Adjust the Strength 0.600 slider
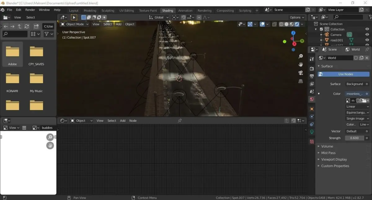Screen dimensions: 372x200 (x=355, y=138)
